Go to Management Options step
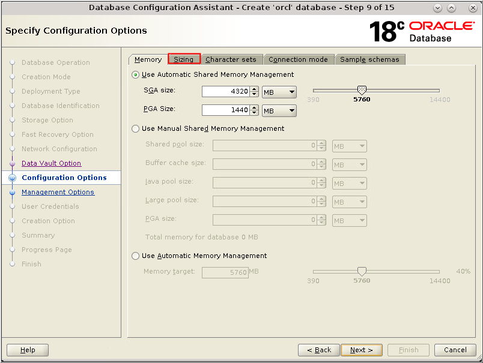The height and width of the screenshot is (363, 483). pos(58,192)
